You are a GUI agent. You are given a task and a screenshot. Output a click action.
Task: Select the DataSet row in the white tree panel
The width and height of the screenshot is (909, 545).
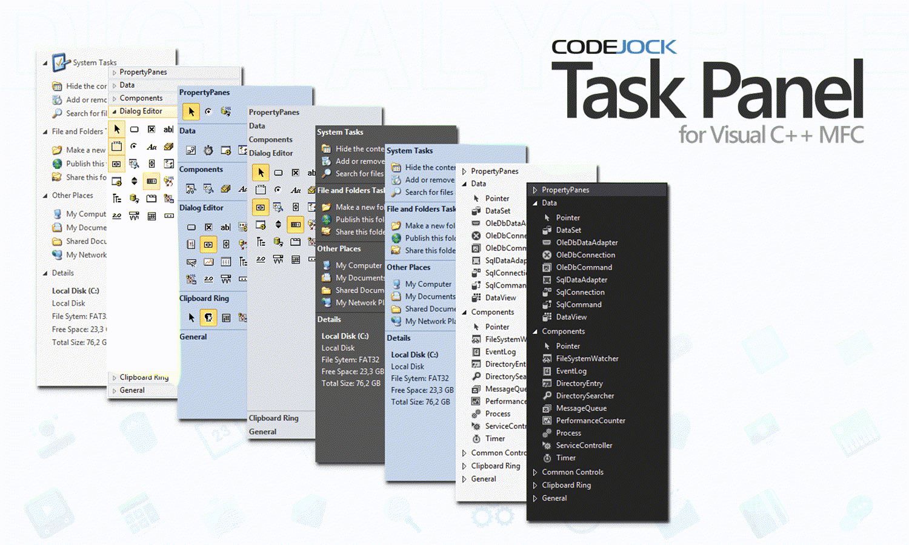[x=491, y=211]
